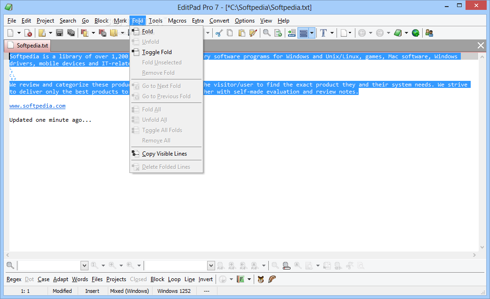Click the owl face icon
The image size is (490, 299).
coord(261,279)
